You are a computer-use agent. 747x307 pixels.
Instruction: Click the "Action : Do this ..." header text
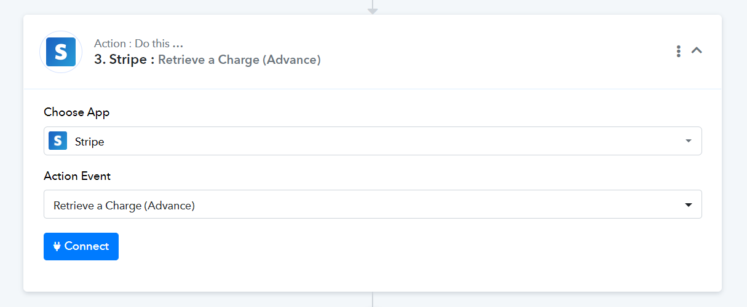[x=139, y=44]
